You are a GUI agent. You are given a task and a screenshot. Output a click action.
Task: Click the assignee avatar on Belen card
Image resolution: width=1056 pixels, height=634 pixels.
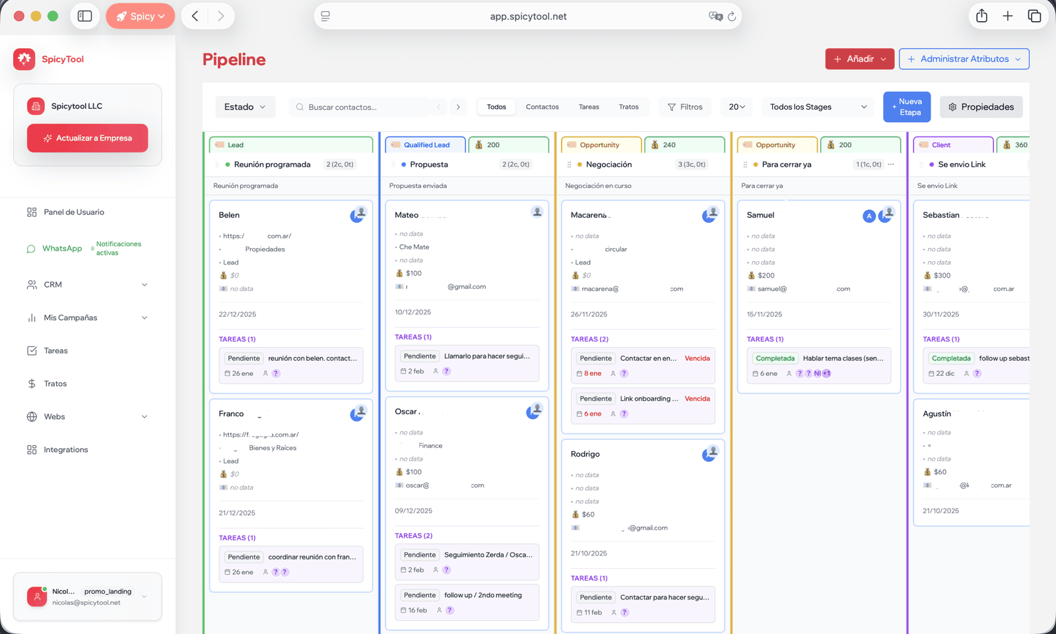click(358, 215)
